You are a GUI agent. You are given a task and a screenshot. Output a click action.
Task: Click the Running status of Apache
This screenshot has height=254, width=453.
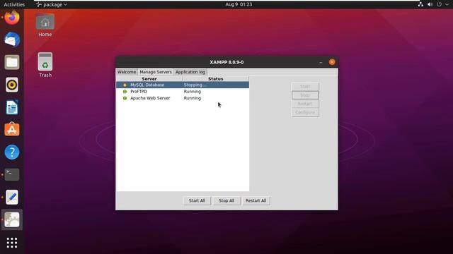pos(193,98)
